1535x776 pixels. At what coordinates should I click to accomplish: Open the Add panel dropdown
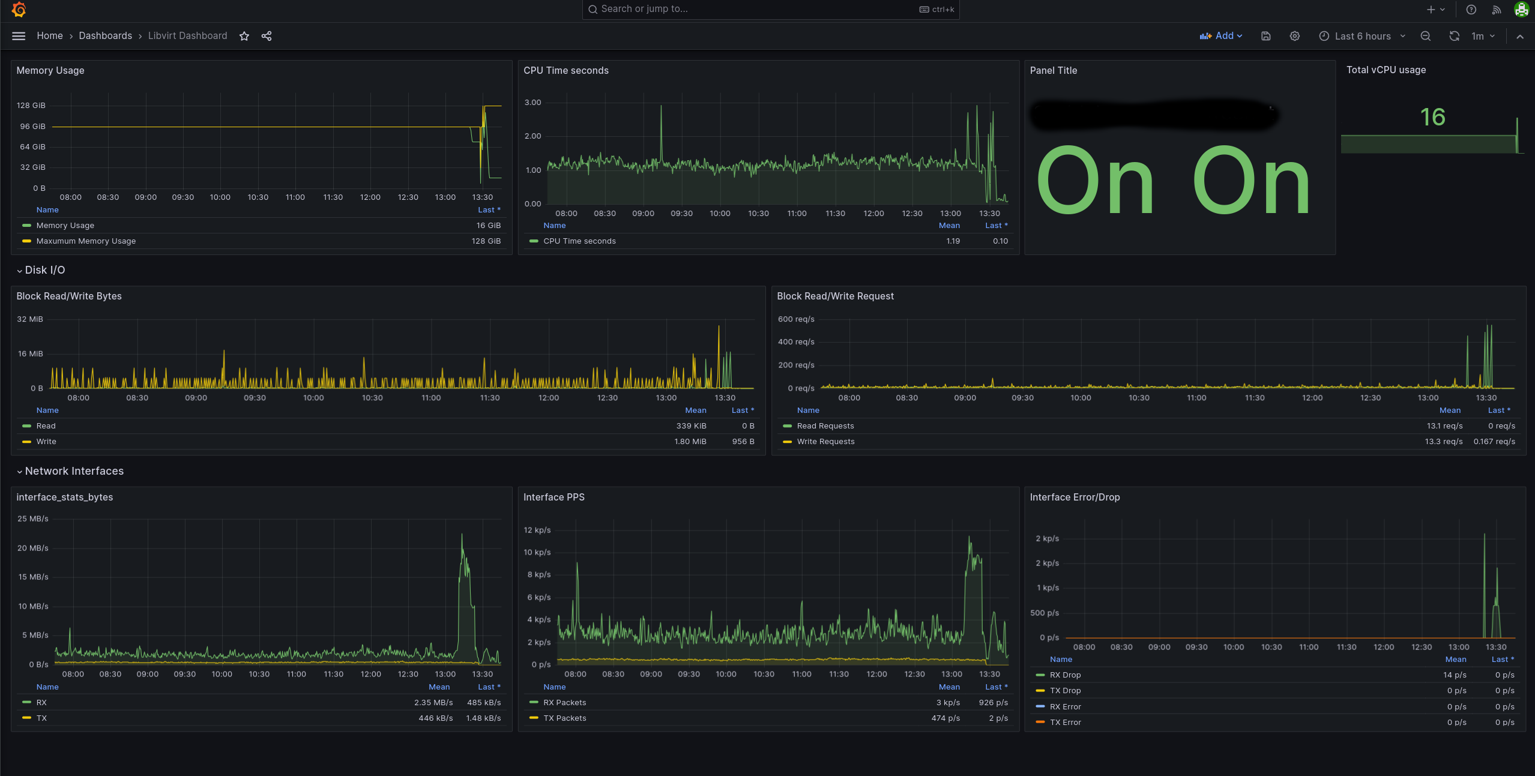(1221, 36)
